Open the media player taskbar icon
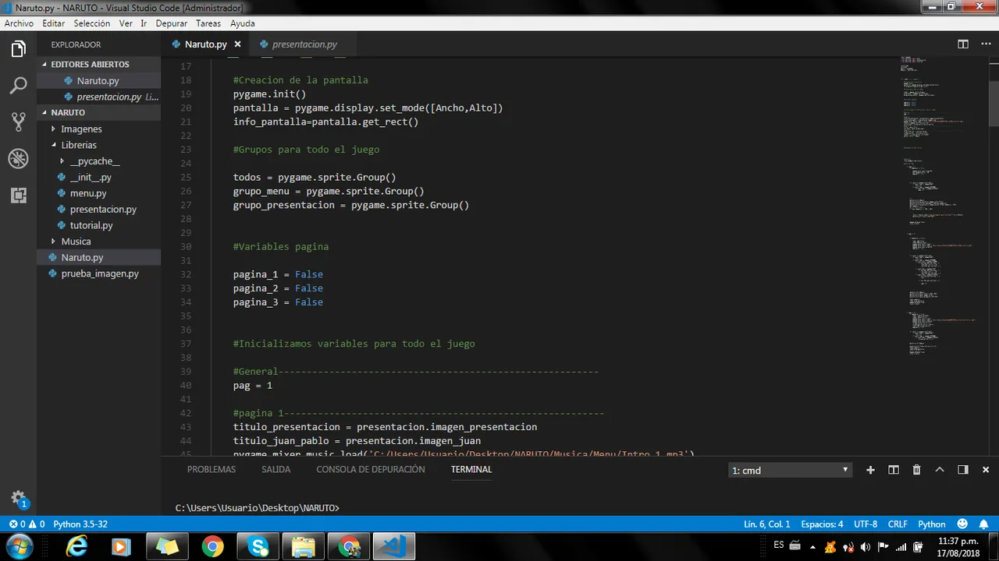The image size is (999, 561). (x=121, y=547)
